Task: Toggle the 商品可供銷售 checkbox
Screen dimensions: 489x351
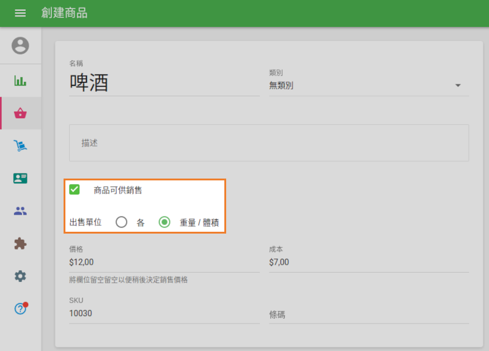Action: point(74,190)
